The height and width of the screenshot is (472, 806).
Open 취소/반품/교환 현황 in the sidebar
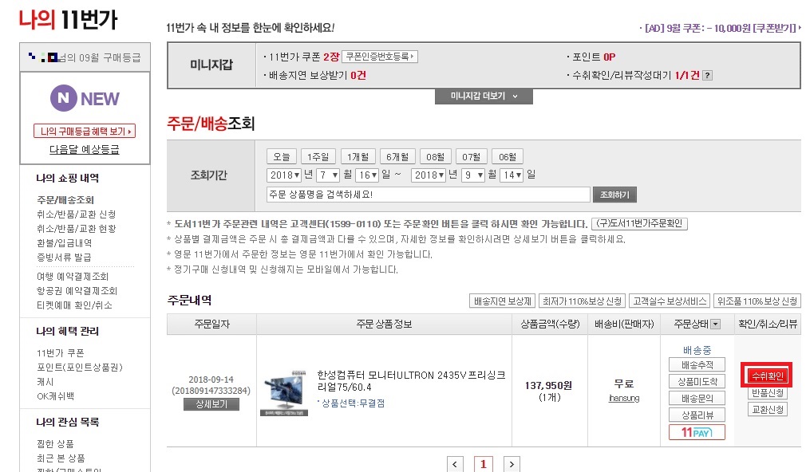pyautogui.click(x=77, y=229)
